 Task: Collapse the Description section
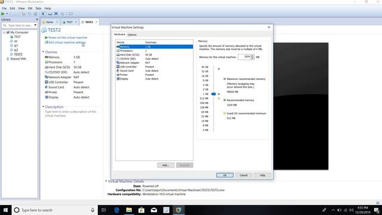(x=43, y=107)
